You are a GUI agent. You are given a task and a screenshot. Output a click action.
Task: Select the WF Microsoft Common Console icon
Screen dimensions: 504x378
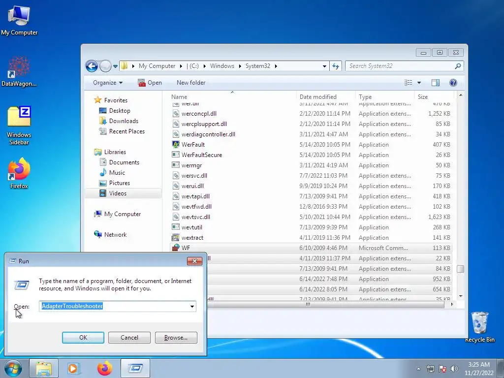click(176, 248)
